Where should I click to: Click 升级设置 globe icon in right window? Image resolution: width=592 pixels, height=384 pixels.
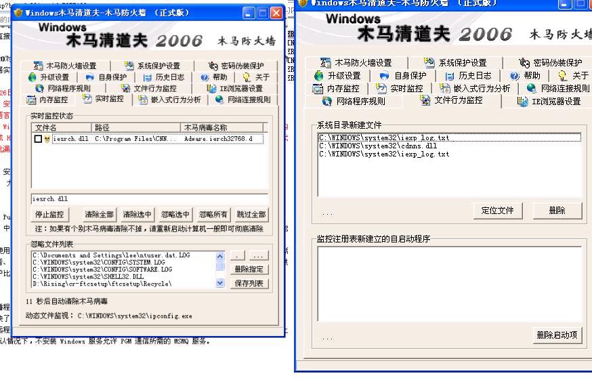tap(318, 76)
